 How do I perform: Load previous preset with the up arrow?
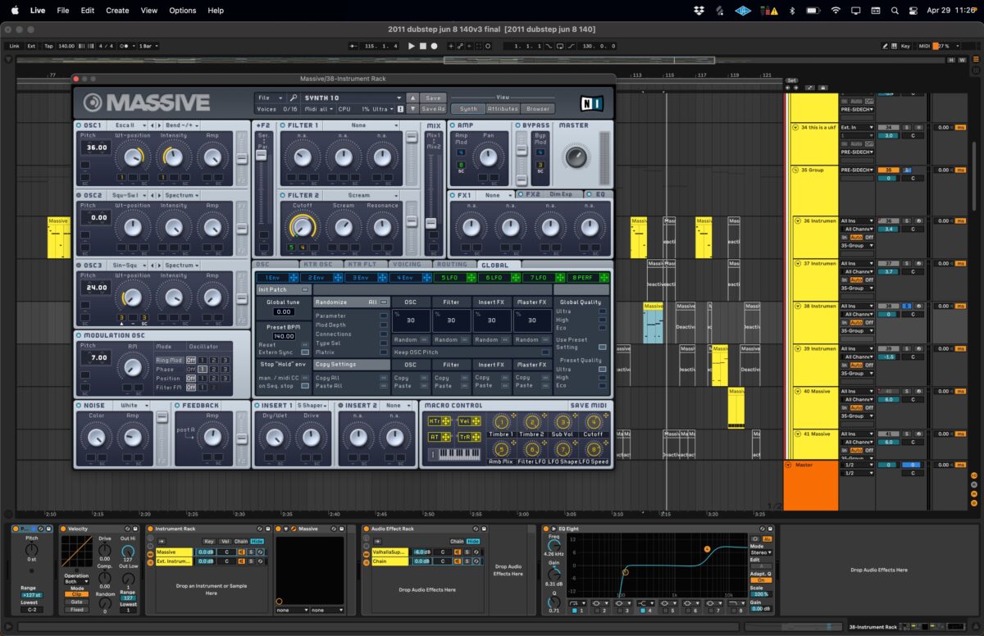pos(412,98)
